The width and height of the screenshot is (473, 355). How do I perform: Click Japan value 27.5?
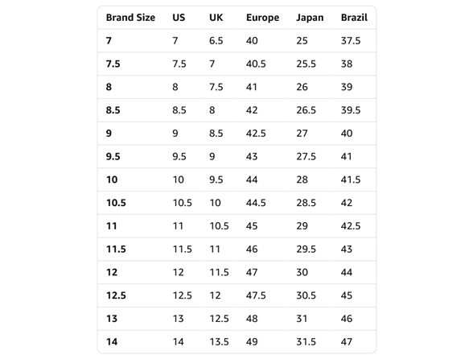click(306, 157)
